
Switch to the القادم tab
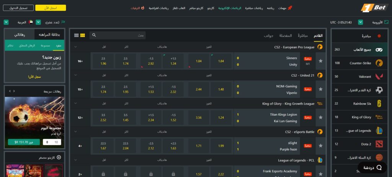pyautogui.click(x=318, y=36)
